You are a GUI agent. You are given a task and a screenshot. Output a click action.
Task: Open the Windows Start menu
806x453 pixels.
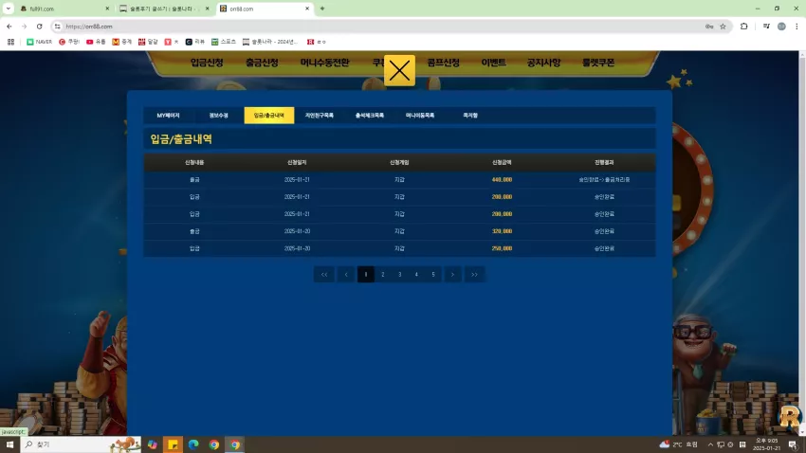pyautogui.click(x=9, y=444)
